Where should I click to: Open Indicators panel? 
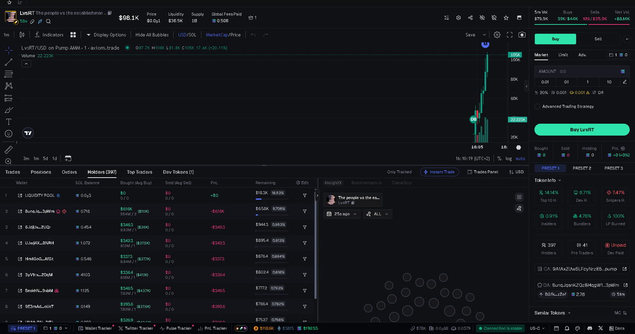pos(49,35)
